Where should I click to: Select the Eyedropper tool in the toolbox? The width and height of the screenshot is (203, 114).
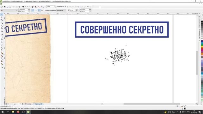(2, 56)
